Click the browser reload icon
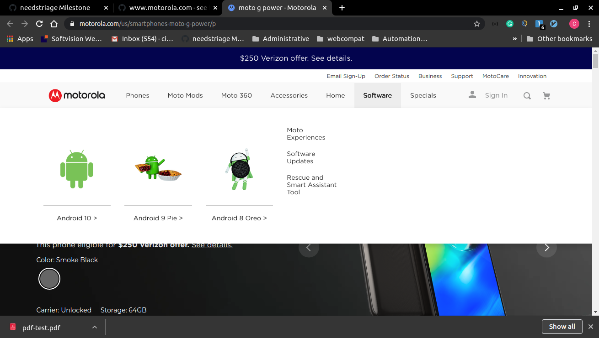The image size is (599, 338). (39, 23)
